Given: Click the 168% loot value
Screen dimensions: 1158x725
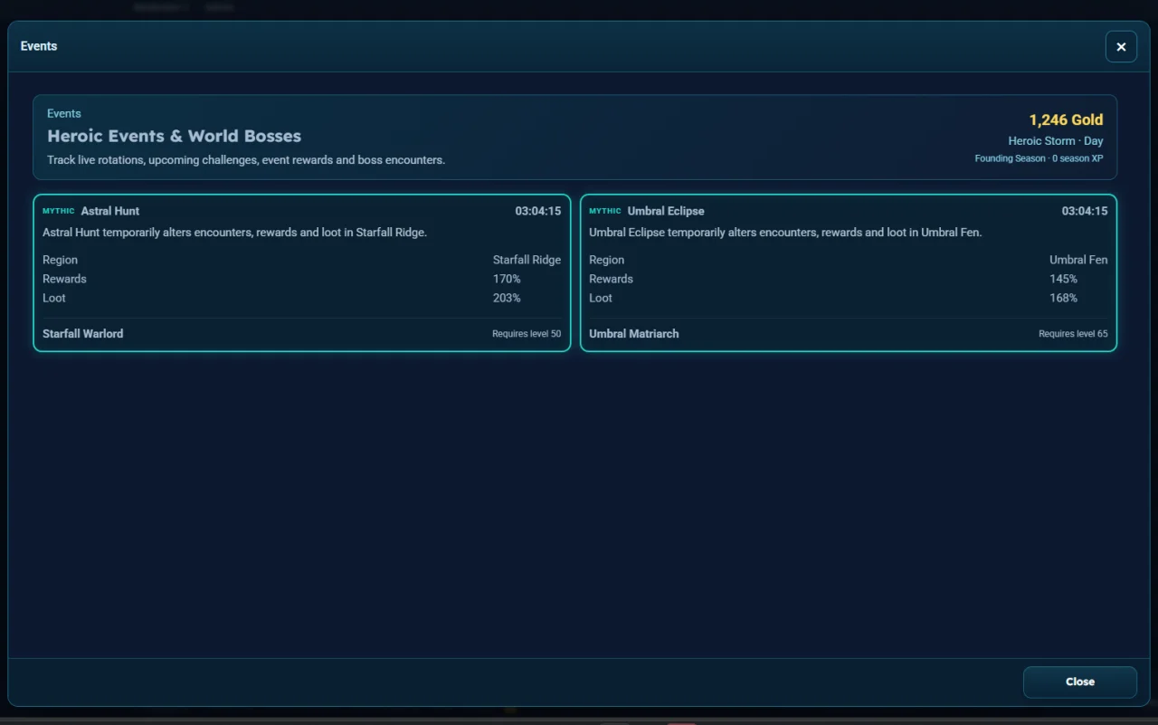Looking at the screenshot, I should pyautogui.click(x=1064, y=298).
